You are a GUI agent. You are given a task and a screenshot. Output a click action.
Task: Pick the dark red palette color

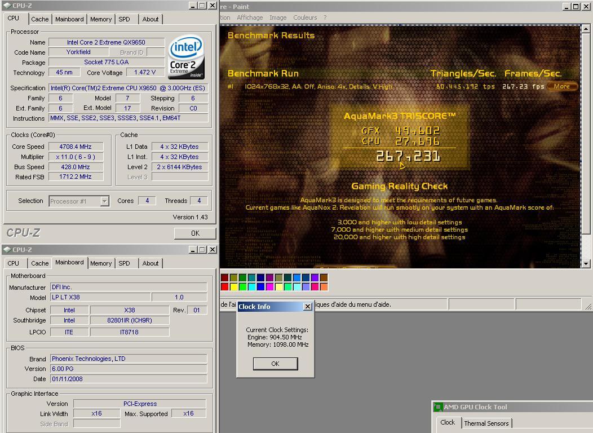click(225, 278)
